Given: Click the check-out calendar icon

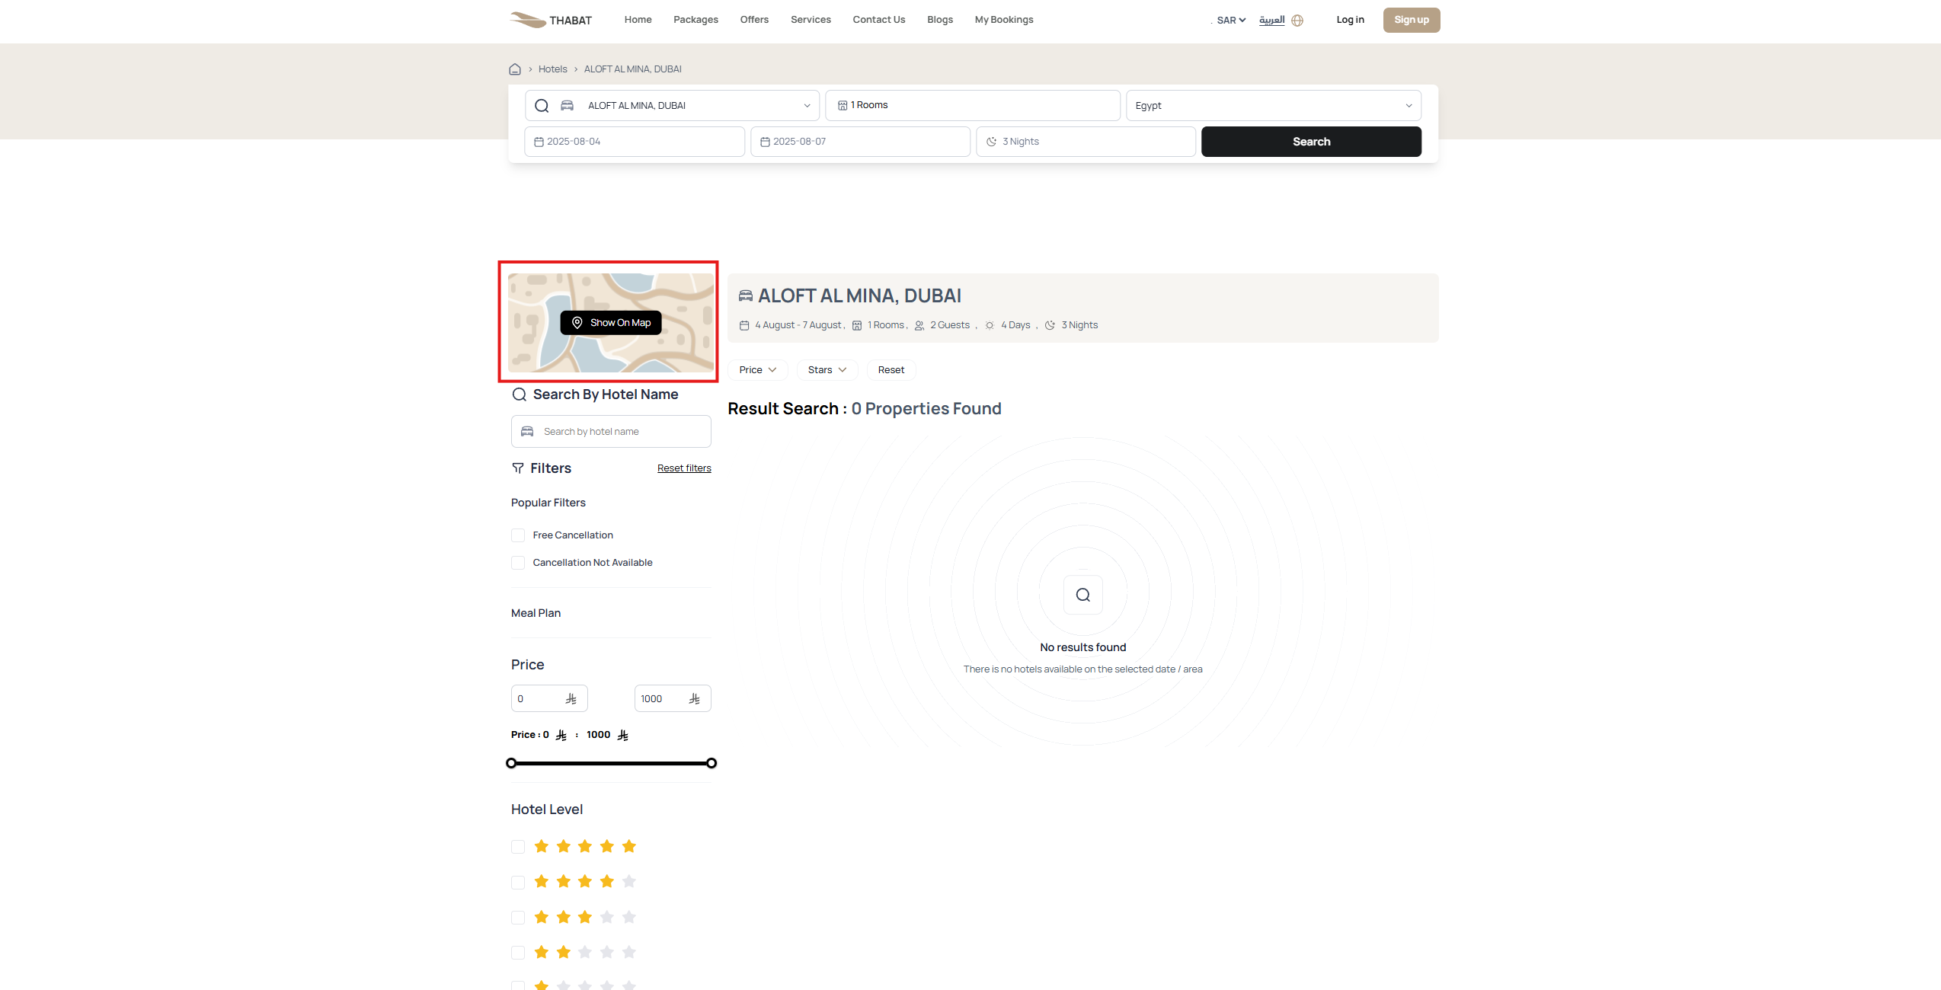Looking at the screenshot, I should coord(765,142).
